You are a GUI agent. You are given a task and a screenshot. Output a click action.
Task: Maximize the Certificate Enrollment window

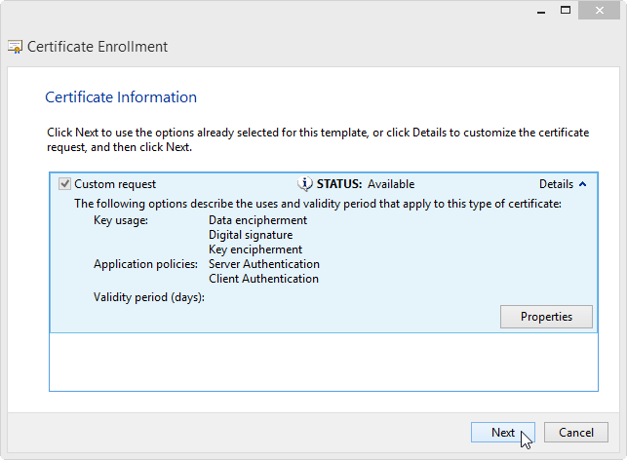(x=566, y=11)
